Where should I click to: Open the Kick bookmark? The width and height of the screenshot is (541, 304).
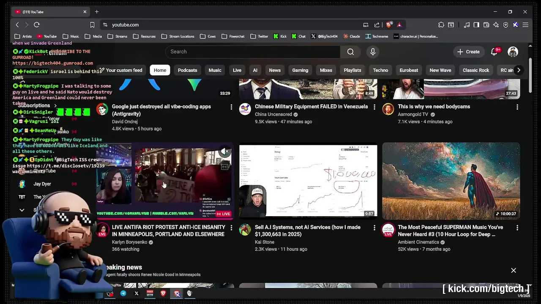[x=280, y=36]
